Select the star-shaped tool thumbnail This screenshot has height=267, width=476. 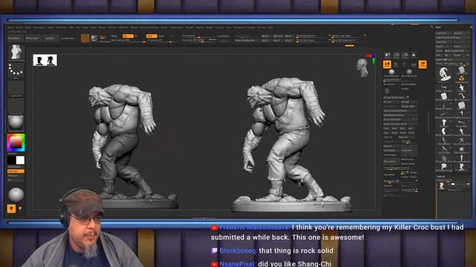461,149
